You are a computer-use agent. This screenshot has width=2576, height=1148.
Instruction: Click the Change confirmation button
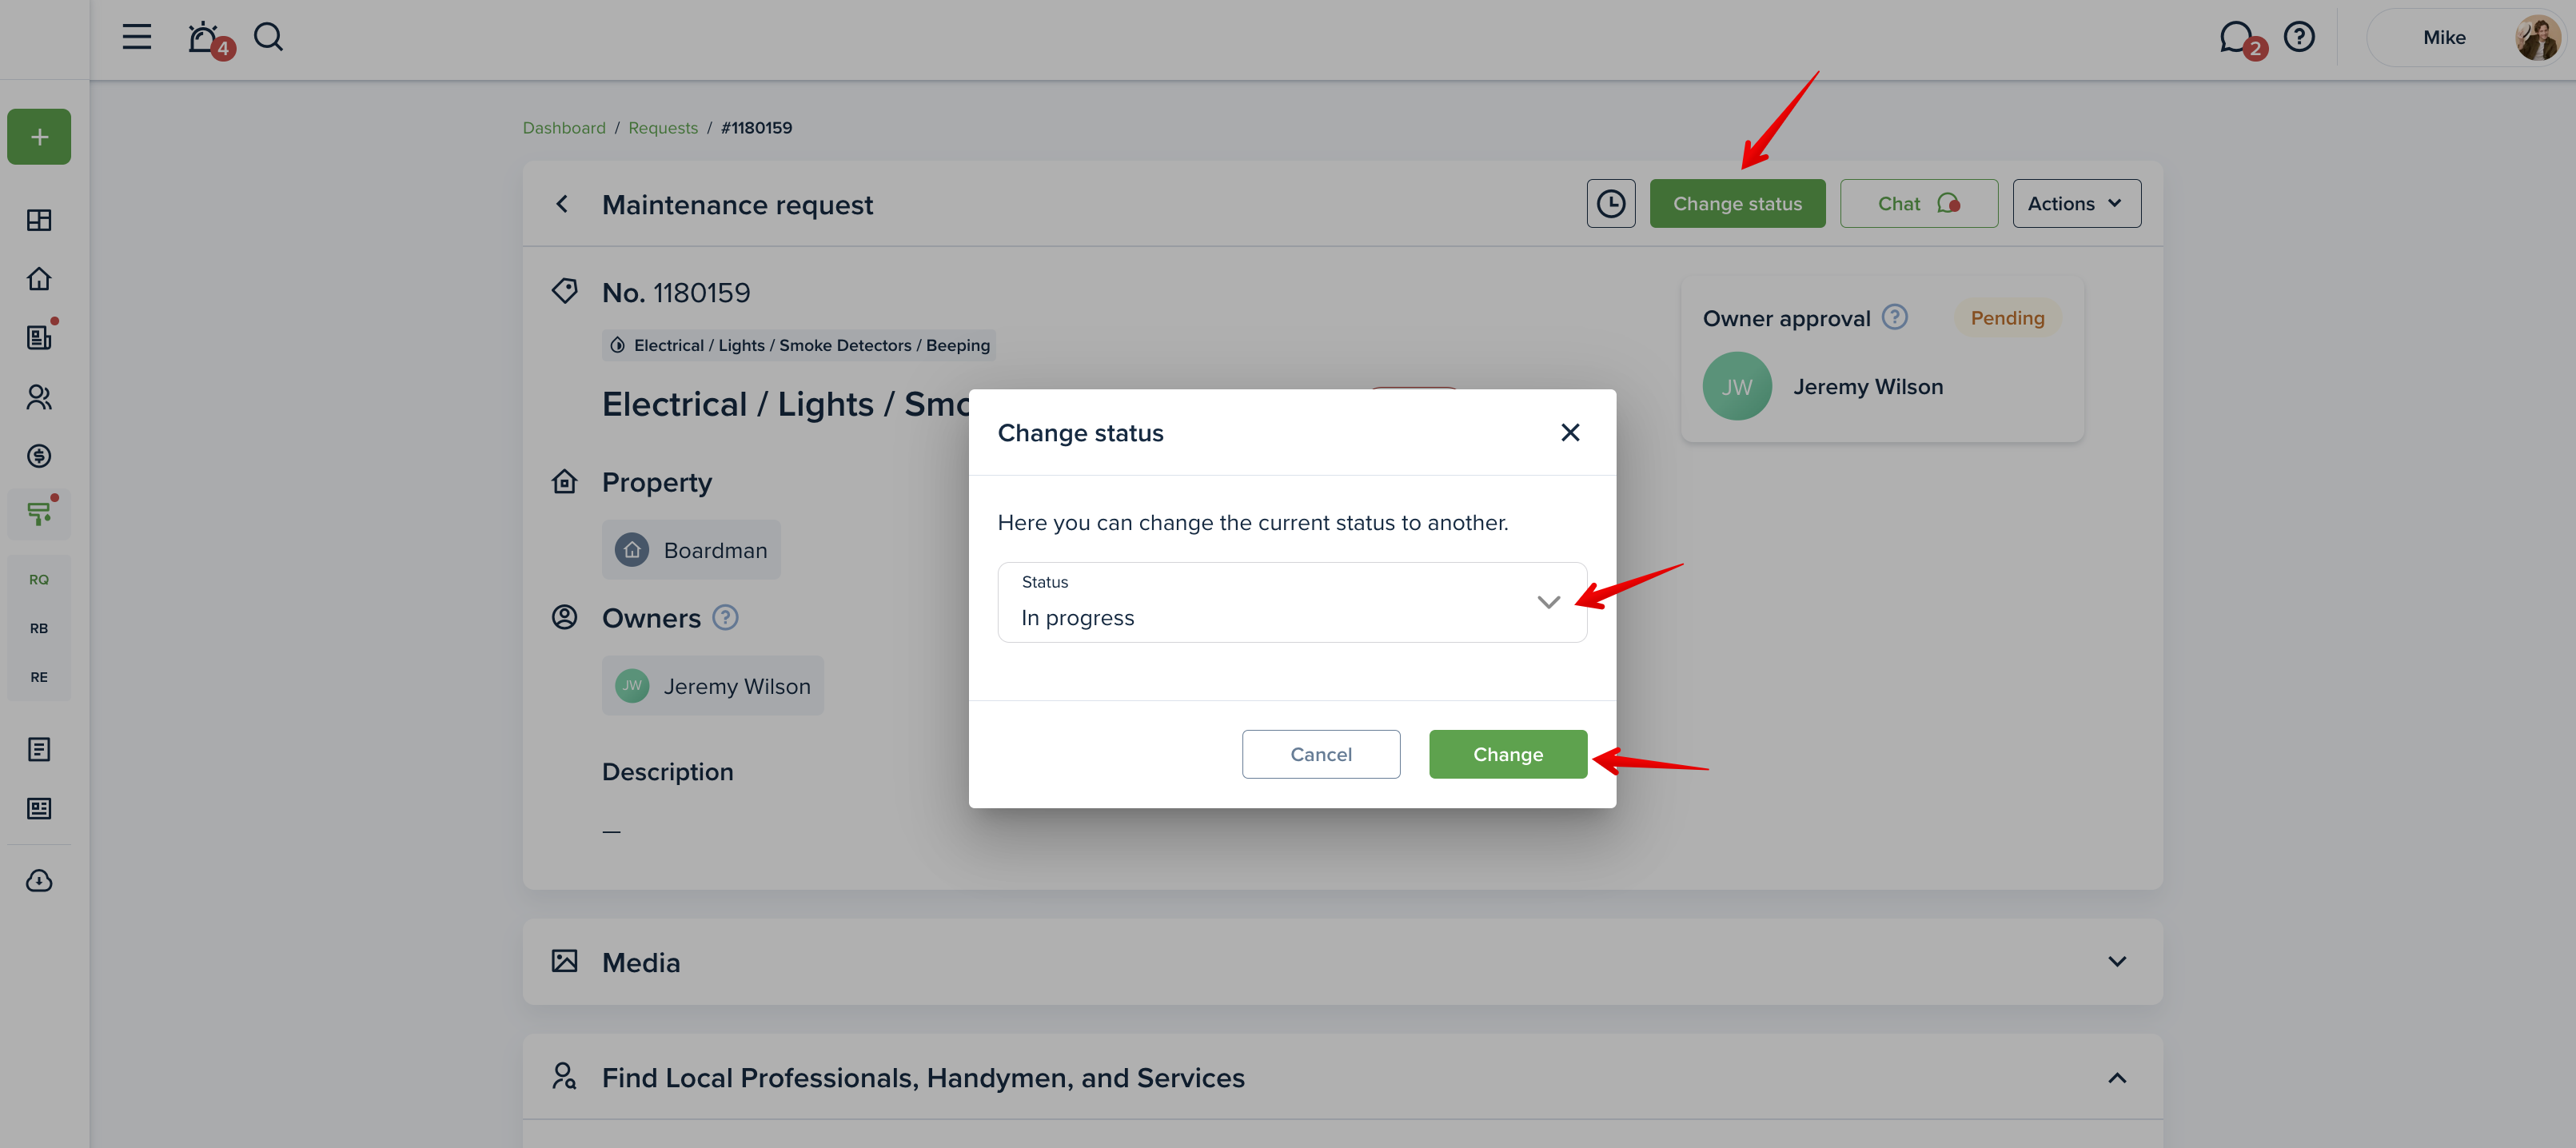tap(1507, 754)
